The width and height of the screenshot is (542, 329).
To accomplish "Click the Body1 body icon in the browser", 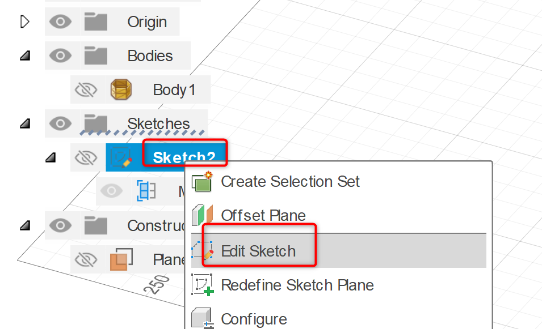I will pos(121,89).
